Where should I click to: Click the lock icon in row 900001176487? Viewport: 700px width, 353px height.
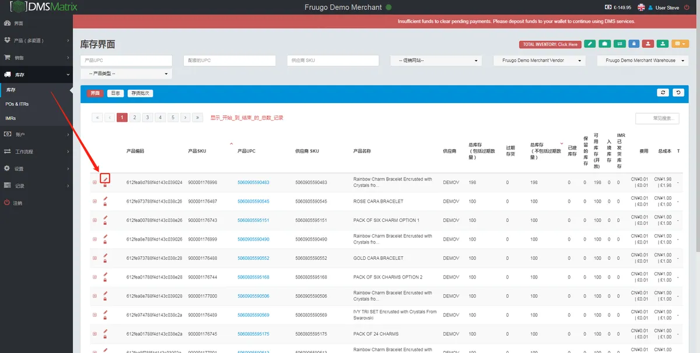[x=105, y=204]
